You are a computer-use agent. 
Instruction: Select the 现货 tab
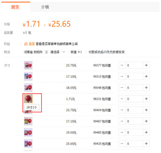tap(15, 7)
